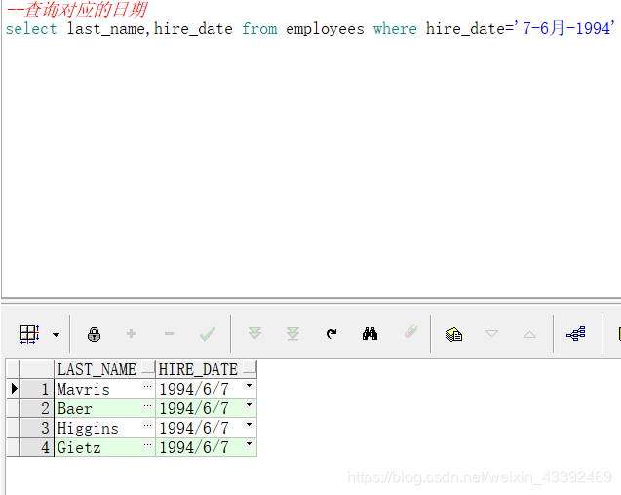Click the binoculars query by example icon
The height and width of the screenshot is (495, 621).
tap(369, 334)
